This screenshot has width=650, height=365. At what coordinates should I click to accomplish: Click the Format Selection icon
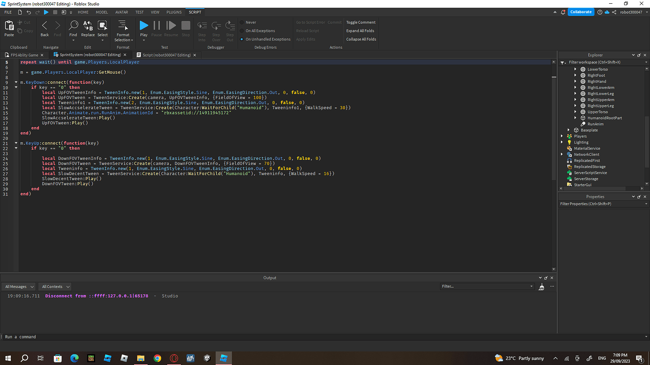123,25
